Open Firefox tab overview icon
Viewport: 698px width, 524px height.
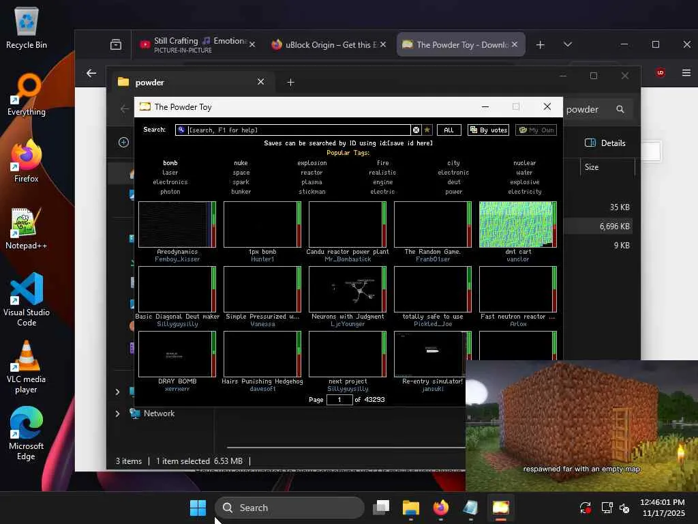pos(116,44)
